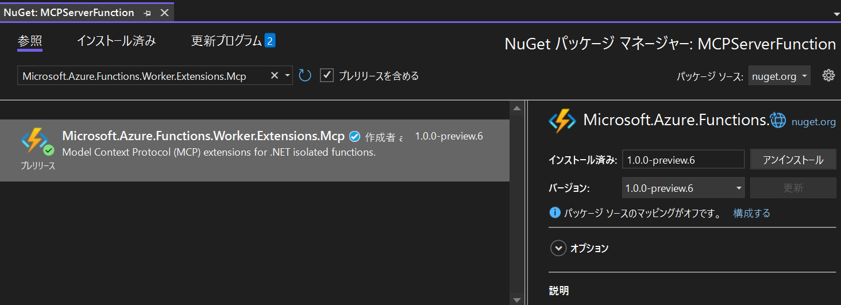Open パッケージ ソース nuget.org dropdown
841x305 pixels.
pyautogui.click(x=779, y=76)
